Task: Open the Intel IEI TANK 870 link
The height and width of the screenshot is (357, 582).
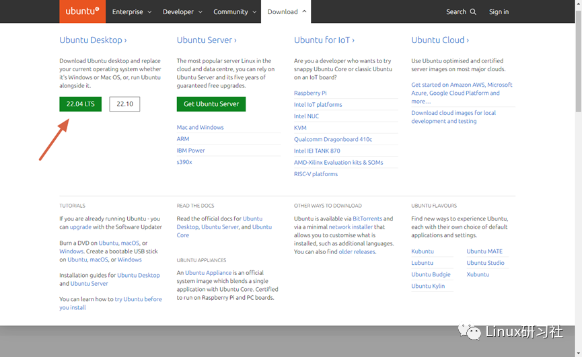Action: (317, 151)
